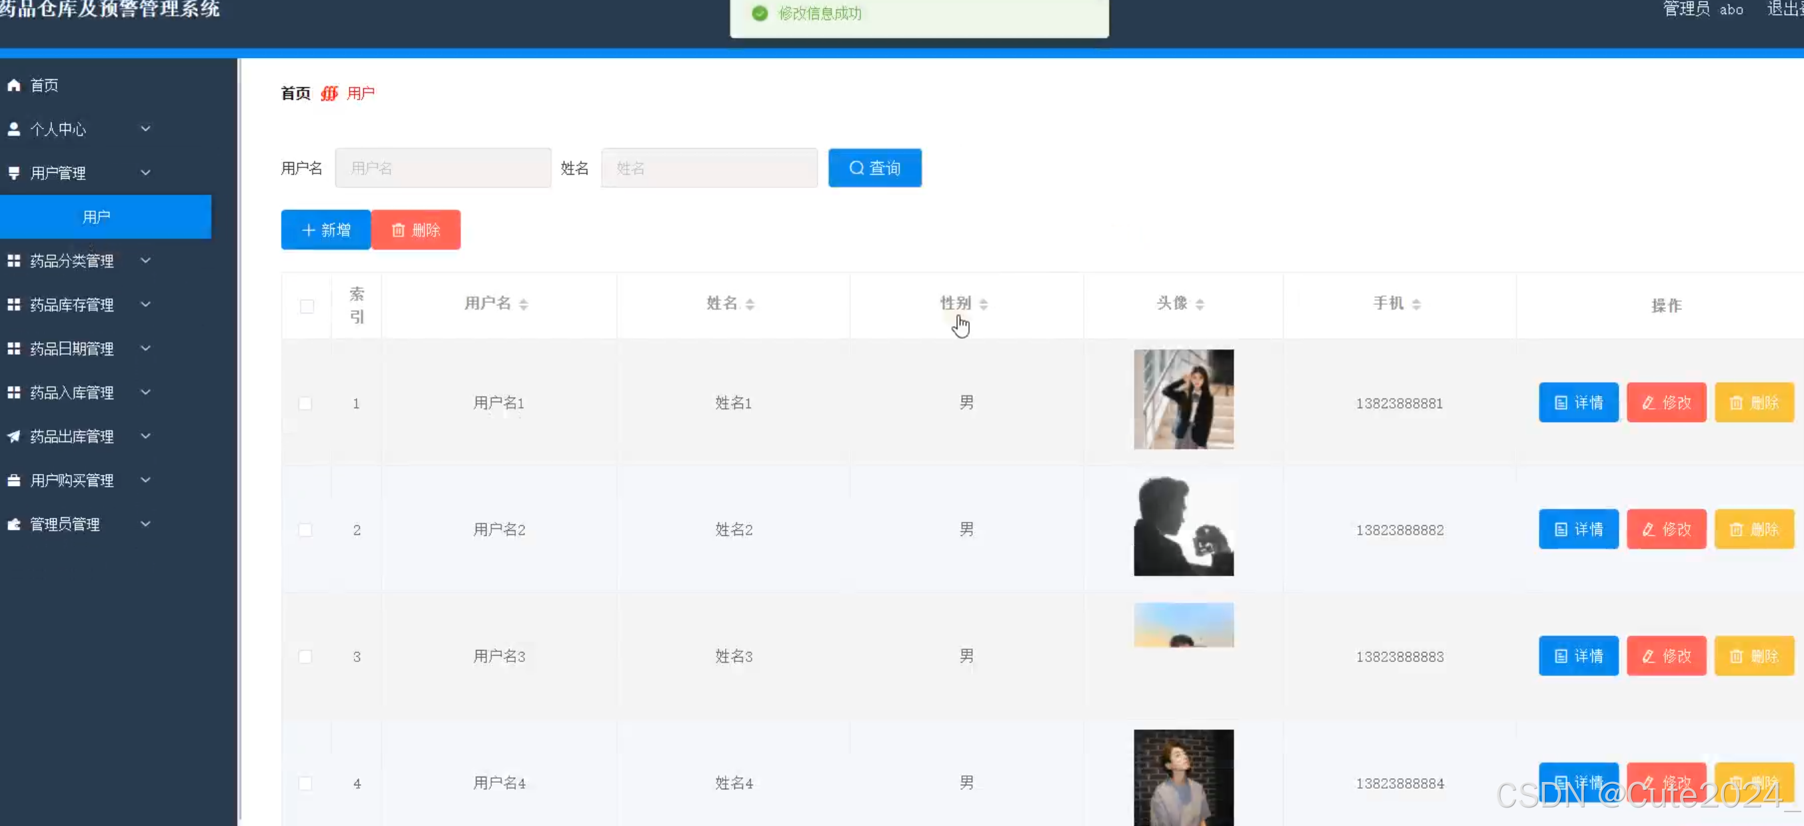Collapse the 用户管理 menu chevron
This screenshot has height=826, width=1804.
[x=146, y=173]
